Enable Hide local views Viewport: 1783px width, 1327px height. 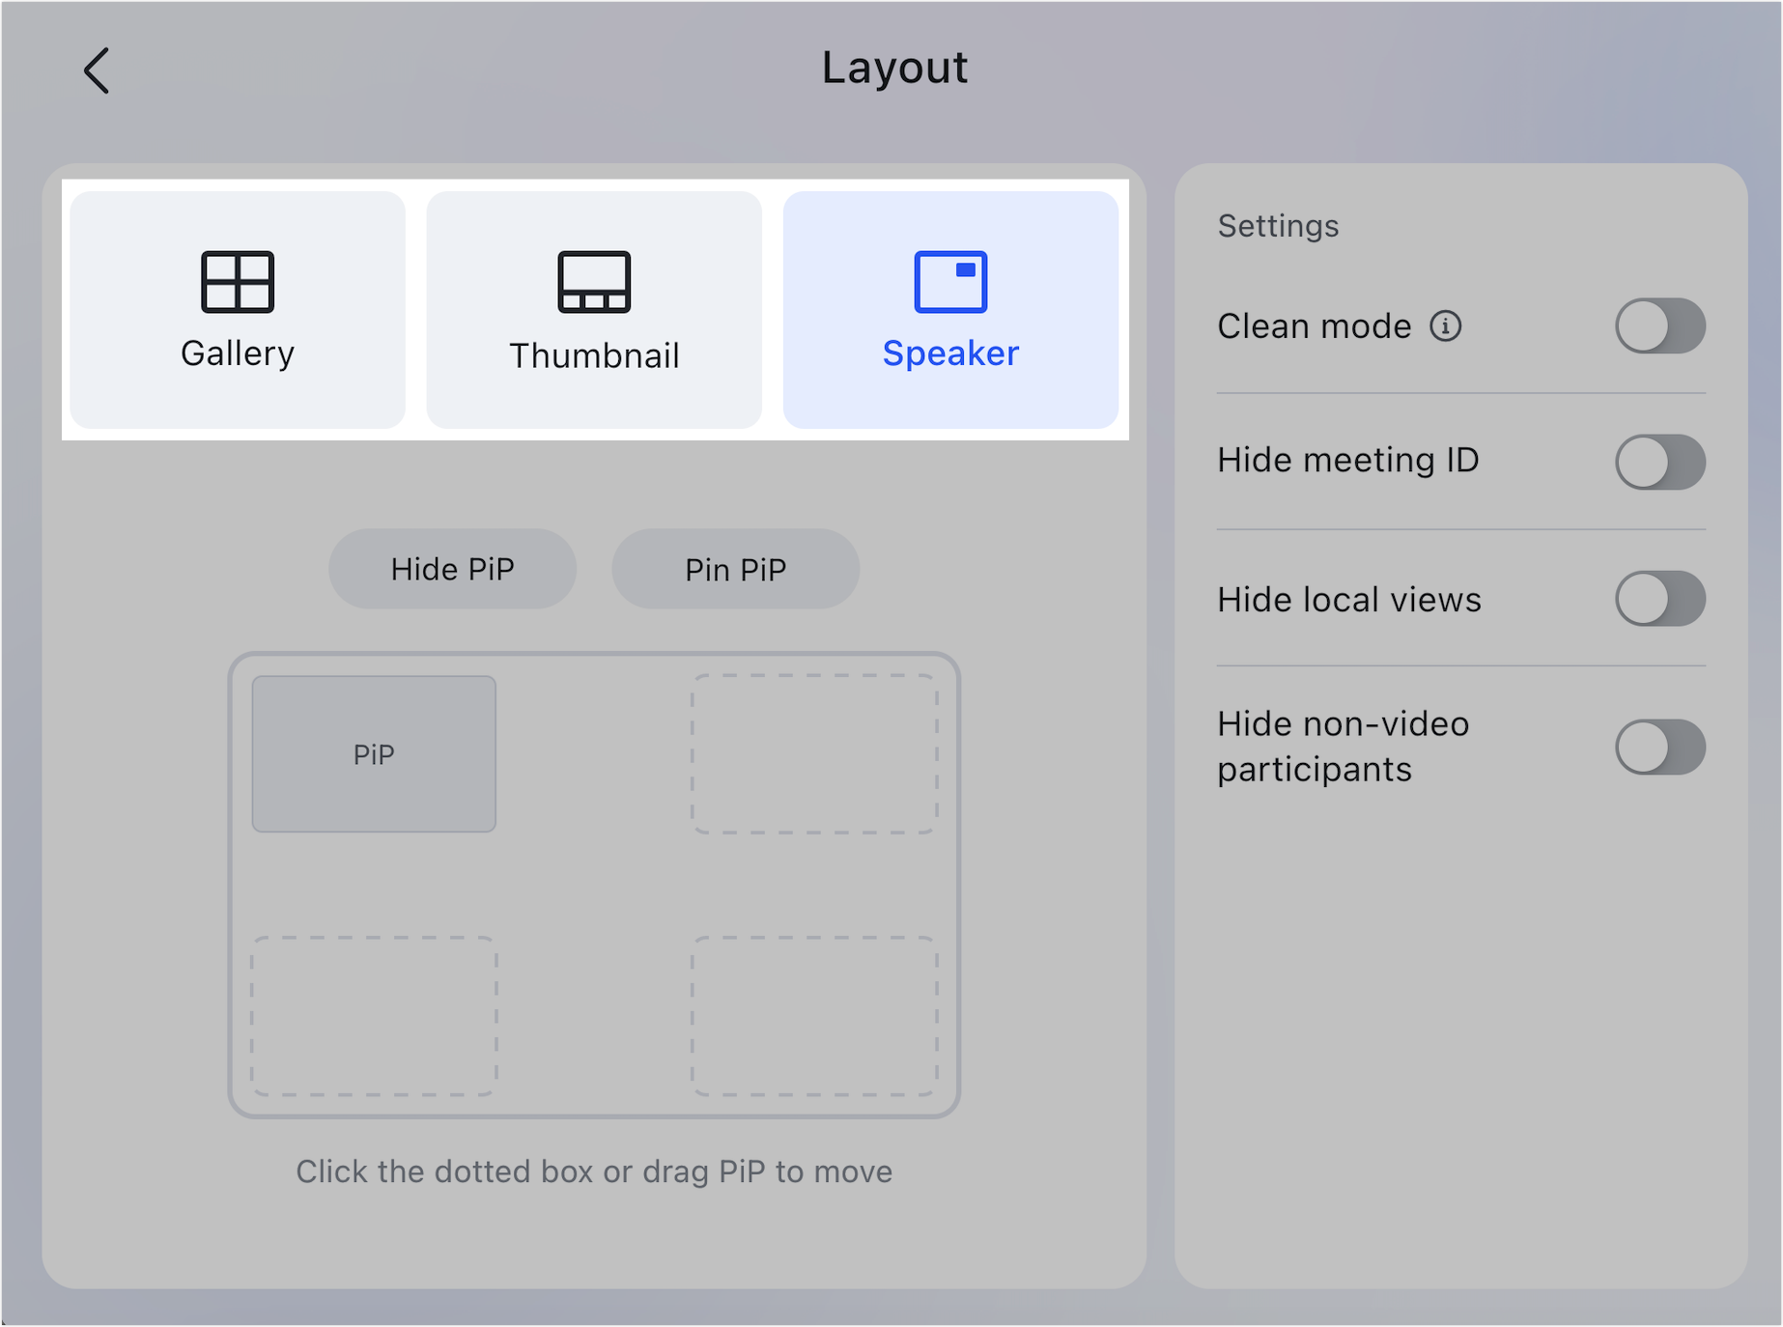click(1659, 599)
